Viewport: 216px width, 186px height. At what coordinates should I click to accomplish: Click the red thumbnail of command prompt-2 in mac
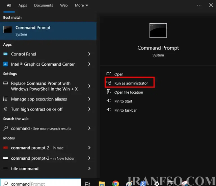coord(5,148)
